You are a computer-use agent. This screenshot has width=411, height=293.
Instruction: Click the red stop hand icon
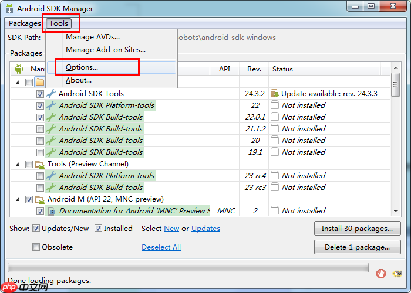click(381, 274)
